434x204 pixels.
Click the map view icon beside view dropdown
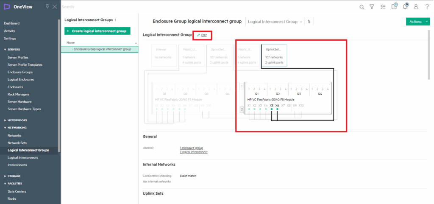(309, 22)
